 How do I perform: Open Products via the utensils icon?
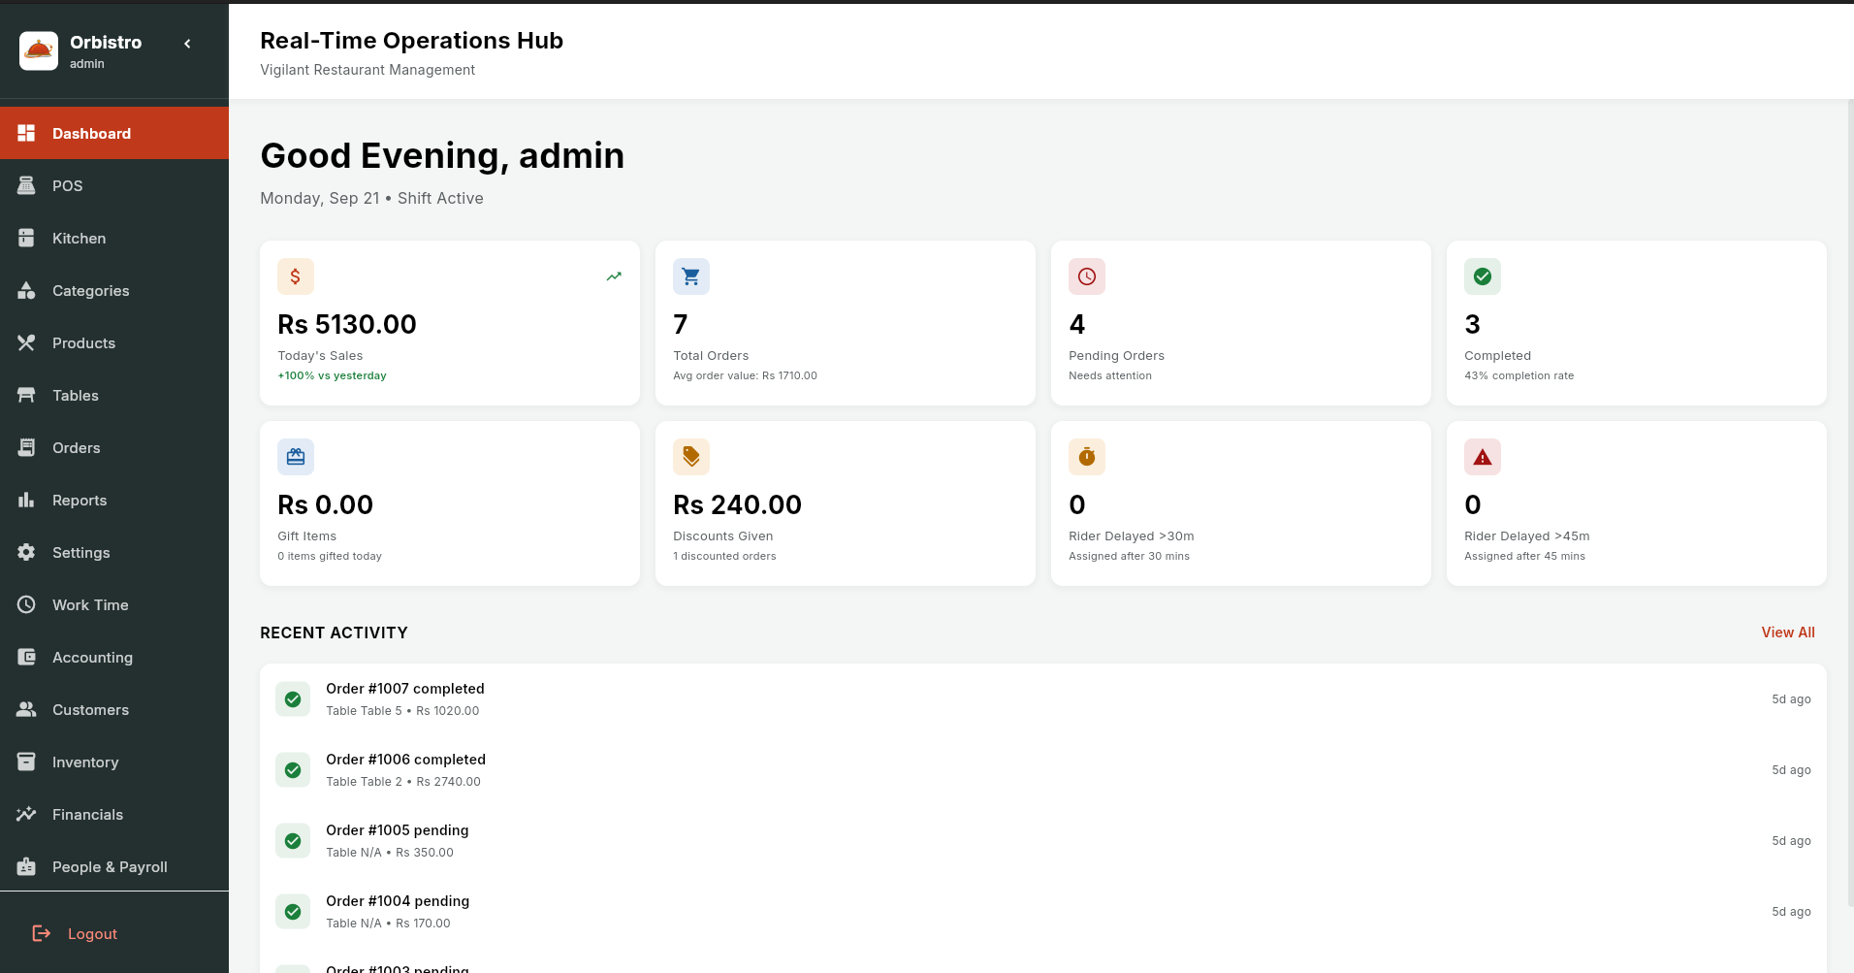26,342
